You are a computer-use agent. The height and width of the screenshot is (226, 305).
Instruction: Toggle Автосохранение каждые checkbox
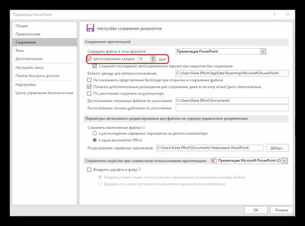click(89, 59)
